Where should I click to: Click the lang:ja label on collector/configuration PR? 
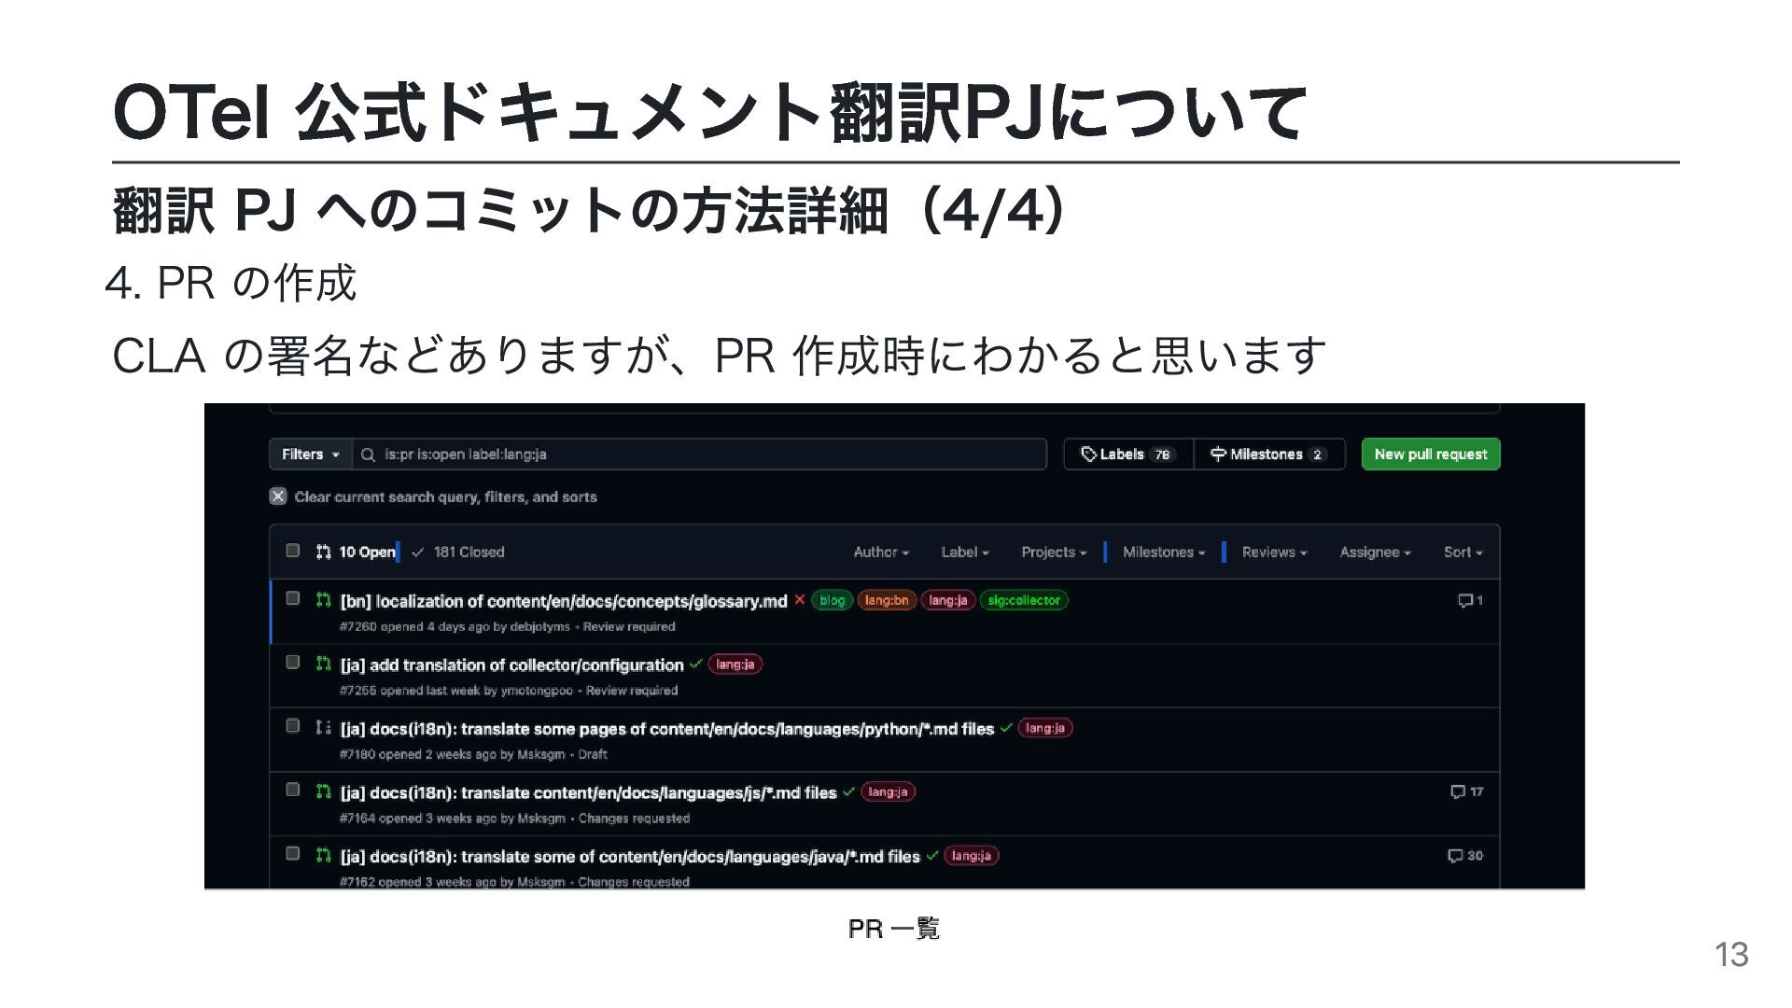735,665
